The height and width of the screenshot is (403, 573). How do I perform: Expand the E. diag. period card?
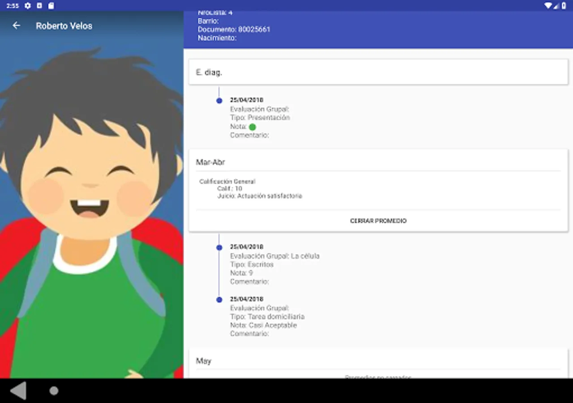click(x=378, y=72)
